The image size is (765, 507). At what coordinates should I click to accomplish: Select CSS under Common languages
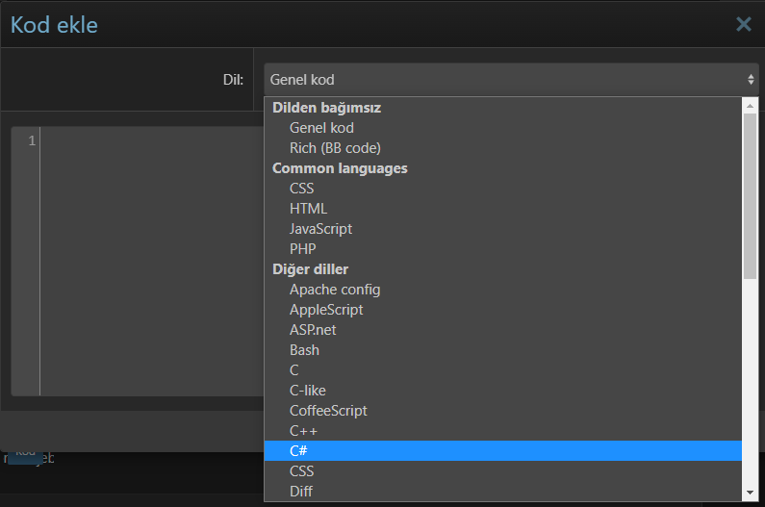click(301, 189)
